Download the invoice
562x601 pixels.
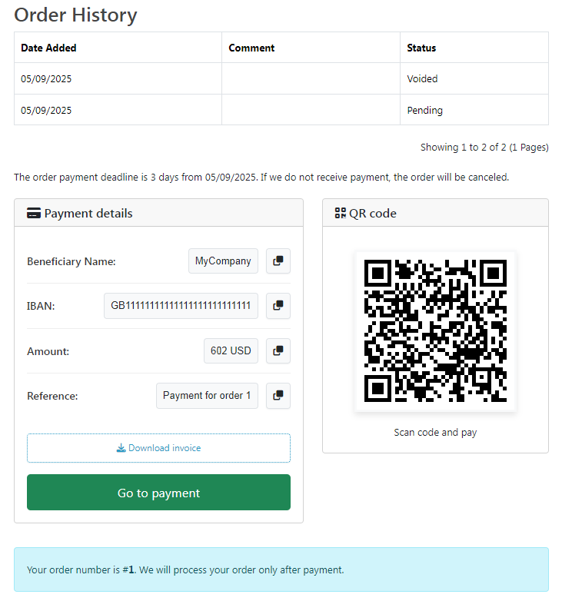tap(158, 448)
